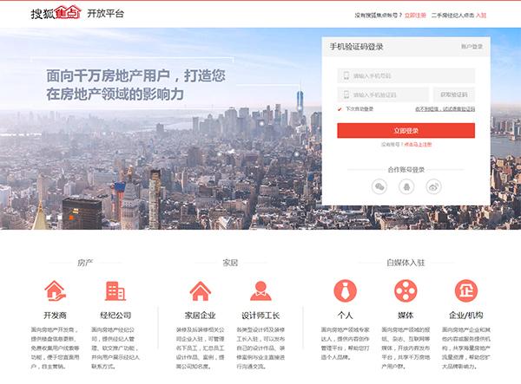Open the 企业/机构 icon
Viewport: 521px width, 384px height.
tap(467, 290)
